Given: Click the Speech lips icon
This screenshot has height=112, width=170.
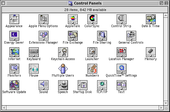Looking at the screenshot, I should pos(63,85).
